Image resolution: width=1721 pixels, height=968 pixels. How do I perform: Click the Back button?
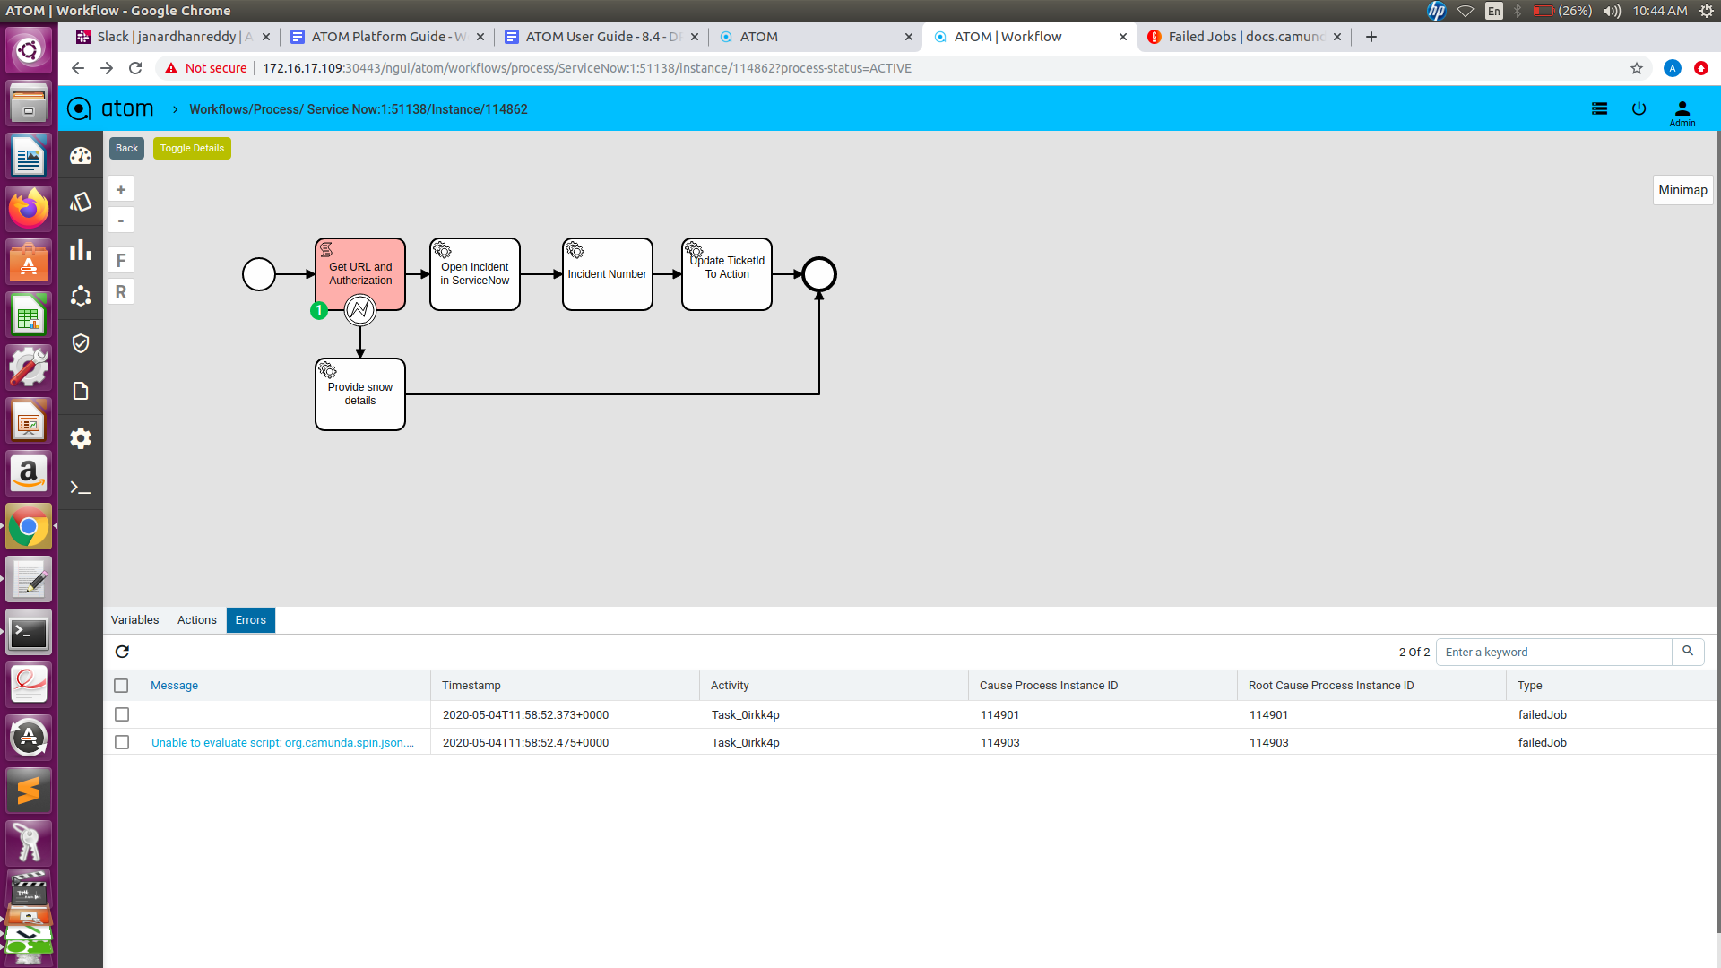[x=126, y=148]
